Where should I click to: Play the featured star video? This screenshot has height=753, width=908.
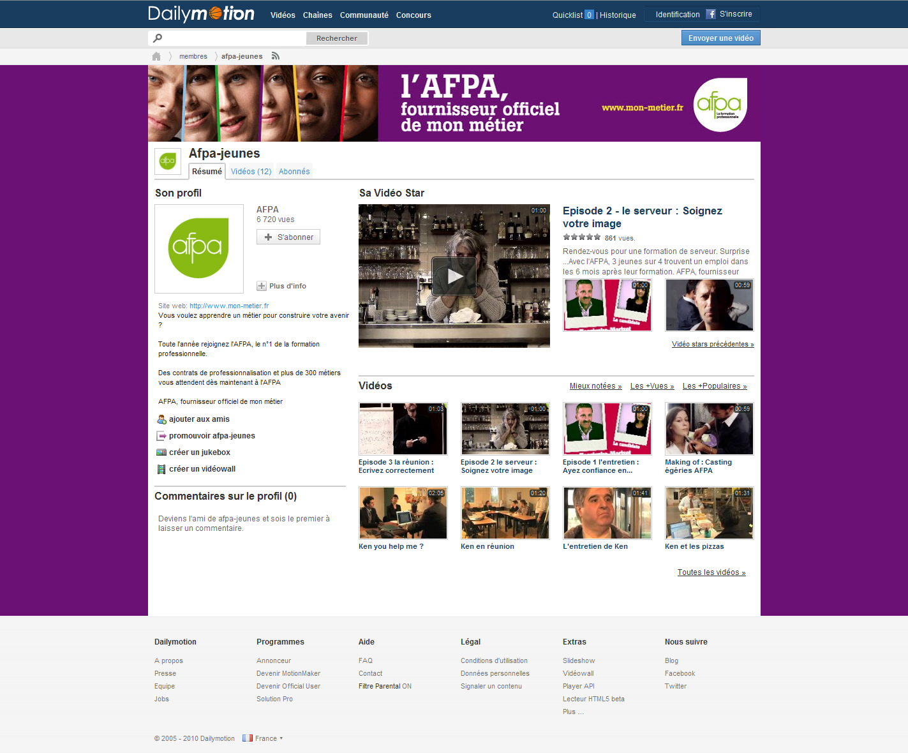(x=454, y=276)
